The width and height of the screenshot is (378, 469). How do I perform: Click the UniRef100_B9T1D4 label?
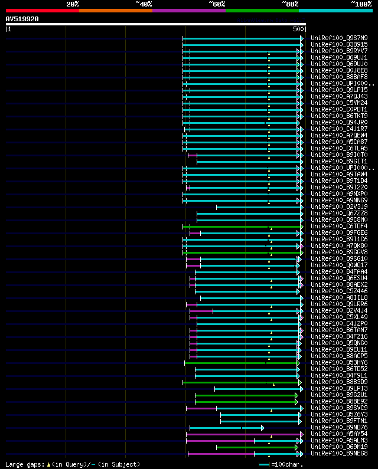[x=339, y=181]
